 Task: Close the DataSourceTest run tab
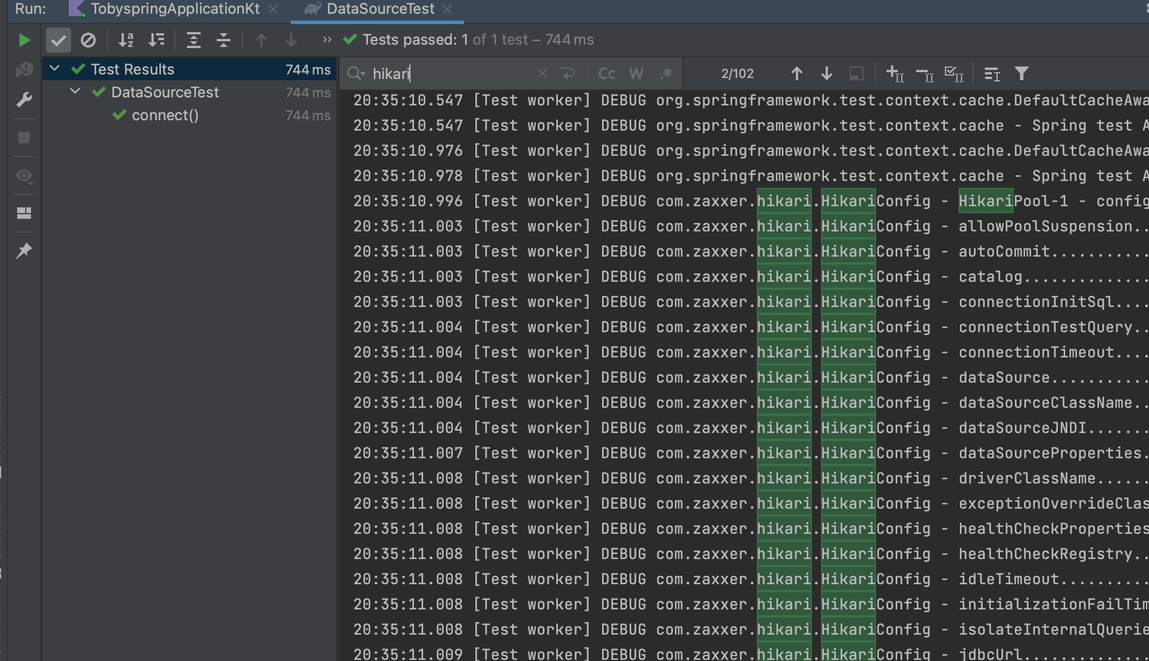pyautogui.click(x=448, y=9)
